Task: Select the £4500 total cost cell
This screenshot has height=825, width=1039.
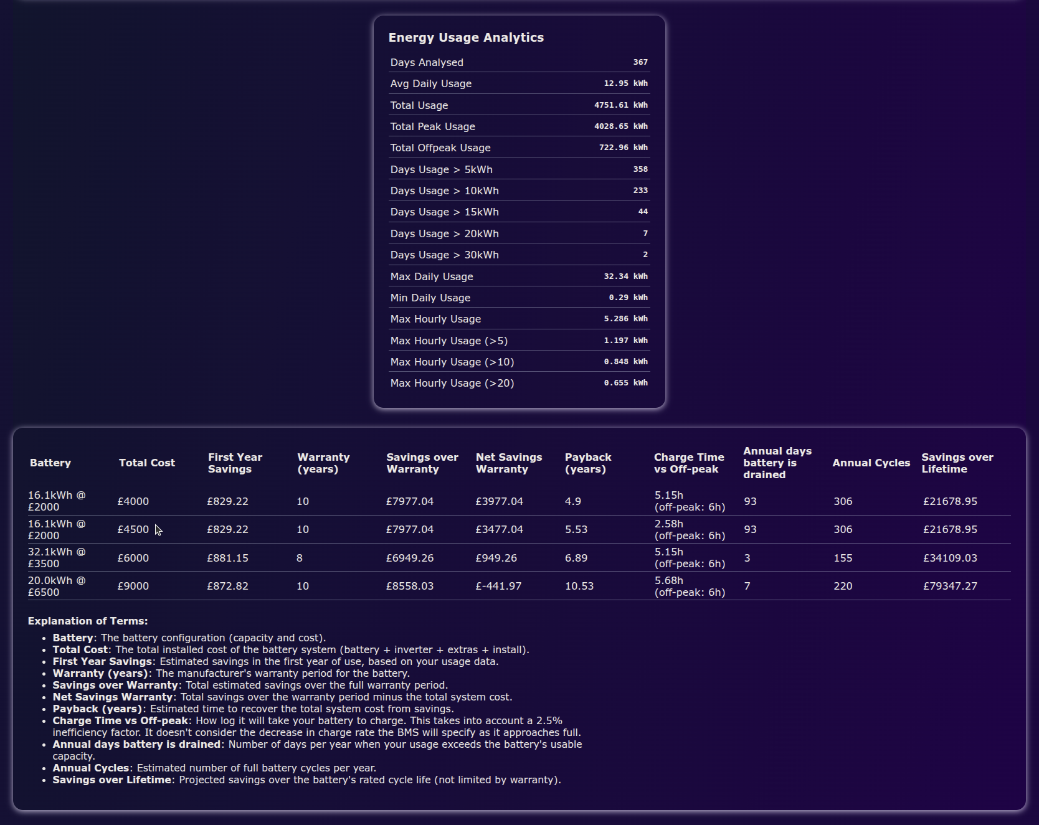Action: pyautogui.click(x=133, y=529)
